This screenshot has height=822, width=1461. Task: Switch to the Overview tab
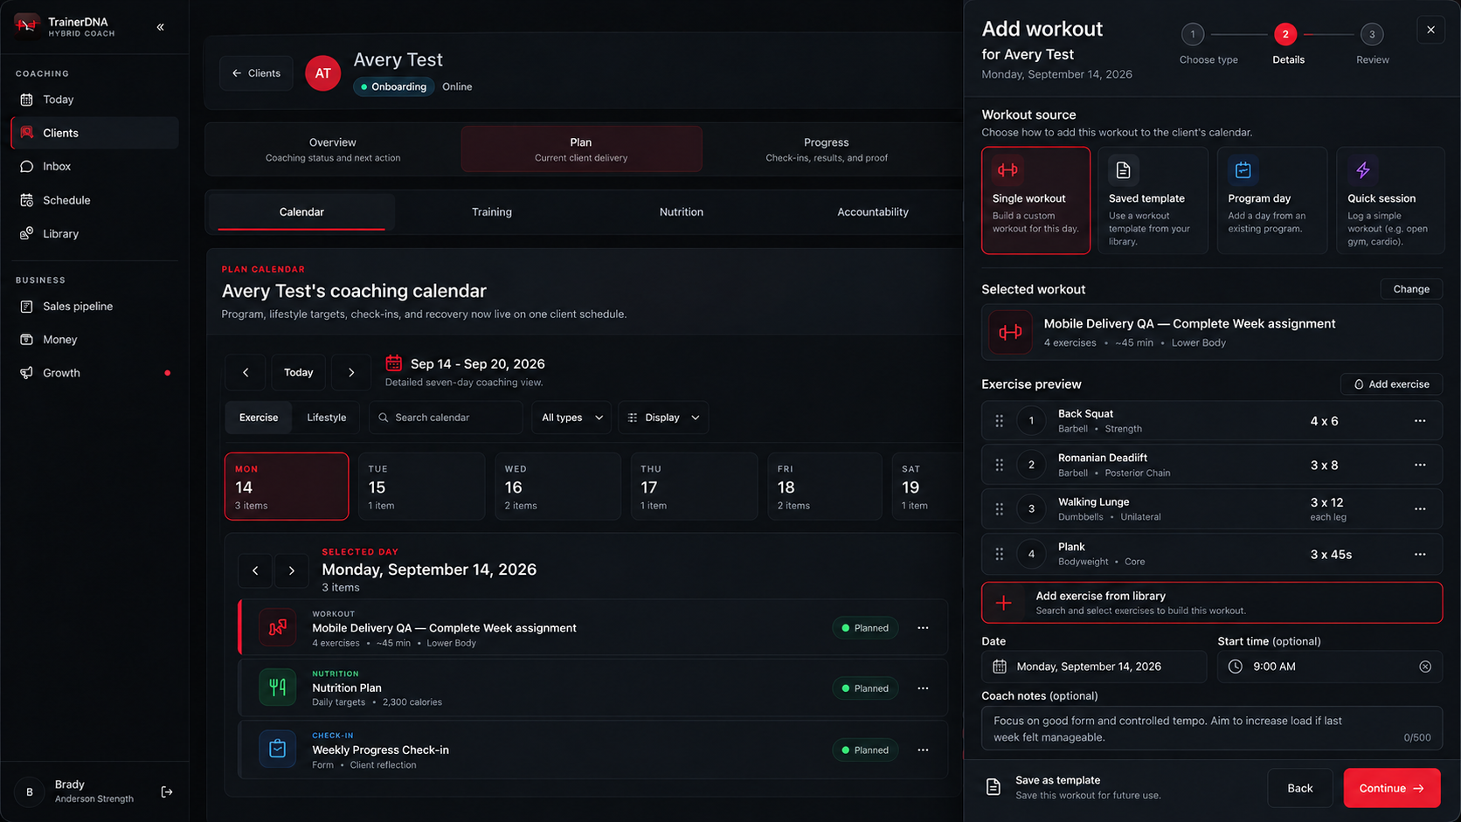[x=333, y=149]
